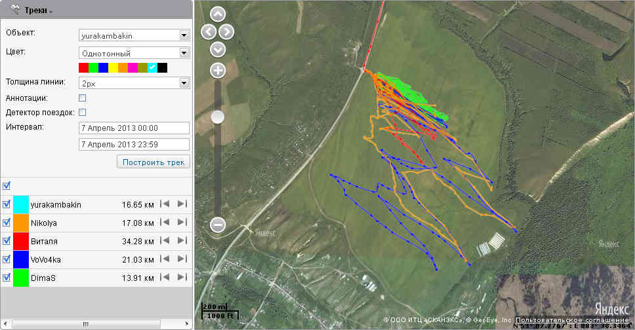The image size is (635, 330).
Task: Click the interval start date field
Action: pos(133,127)
